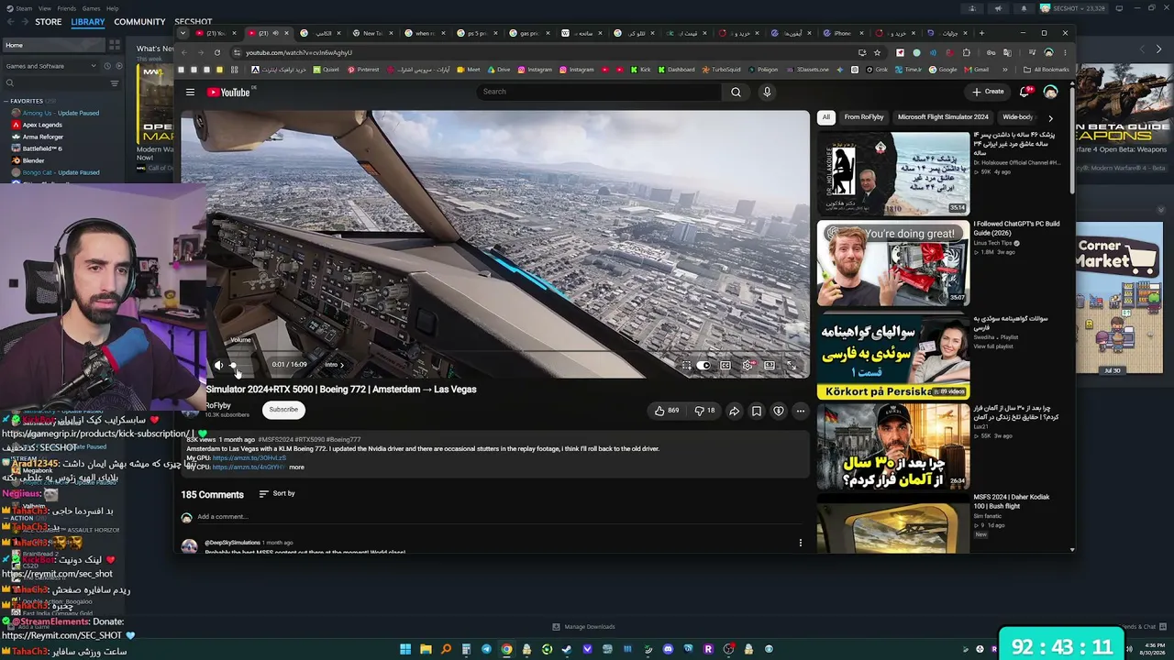1174x660 pixels.
Task: Open comment options for DeepSkySimulations comment
Action: pos(801,543)
